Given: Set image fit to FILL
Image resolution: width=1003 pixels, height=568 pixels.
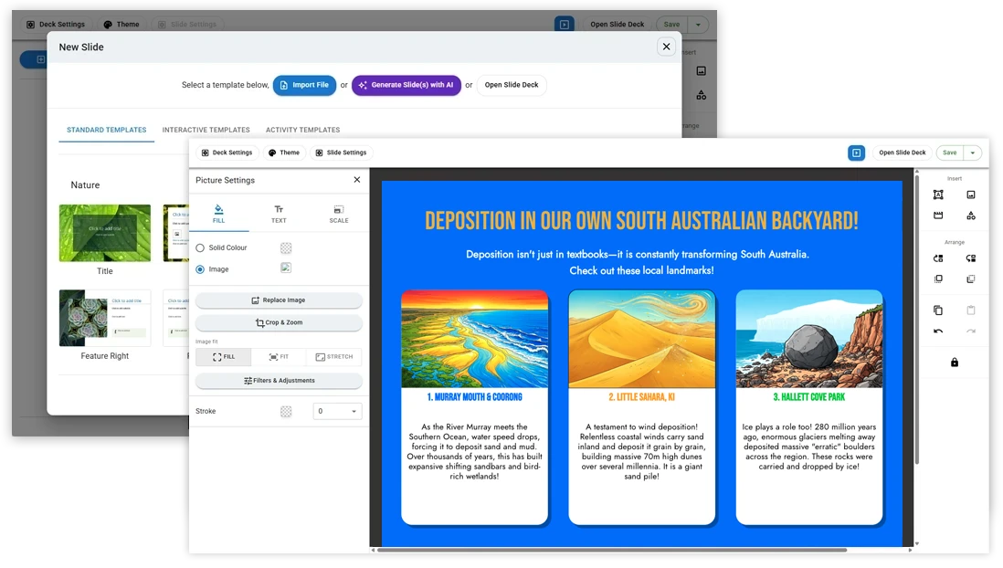Looking at the screenshot, I should [x=223, y=357].
